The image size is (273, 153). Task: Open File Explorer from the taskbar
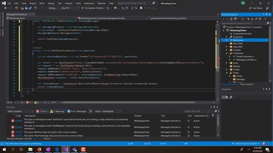[30, 149]
